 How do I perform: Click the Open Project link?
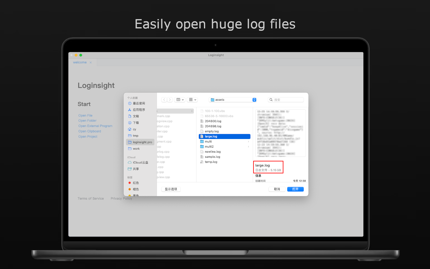(88, 137)
